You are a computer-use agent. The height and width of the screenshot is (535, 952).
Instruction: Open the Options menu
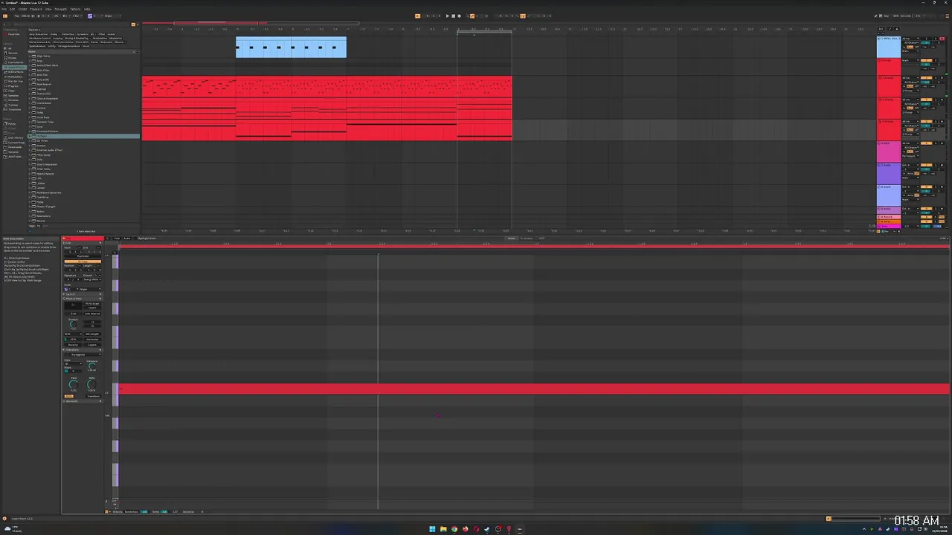[x=75, y=9]
